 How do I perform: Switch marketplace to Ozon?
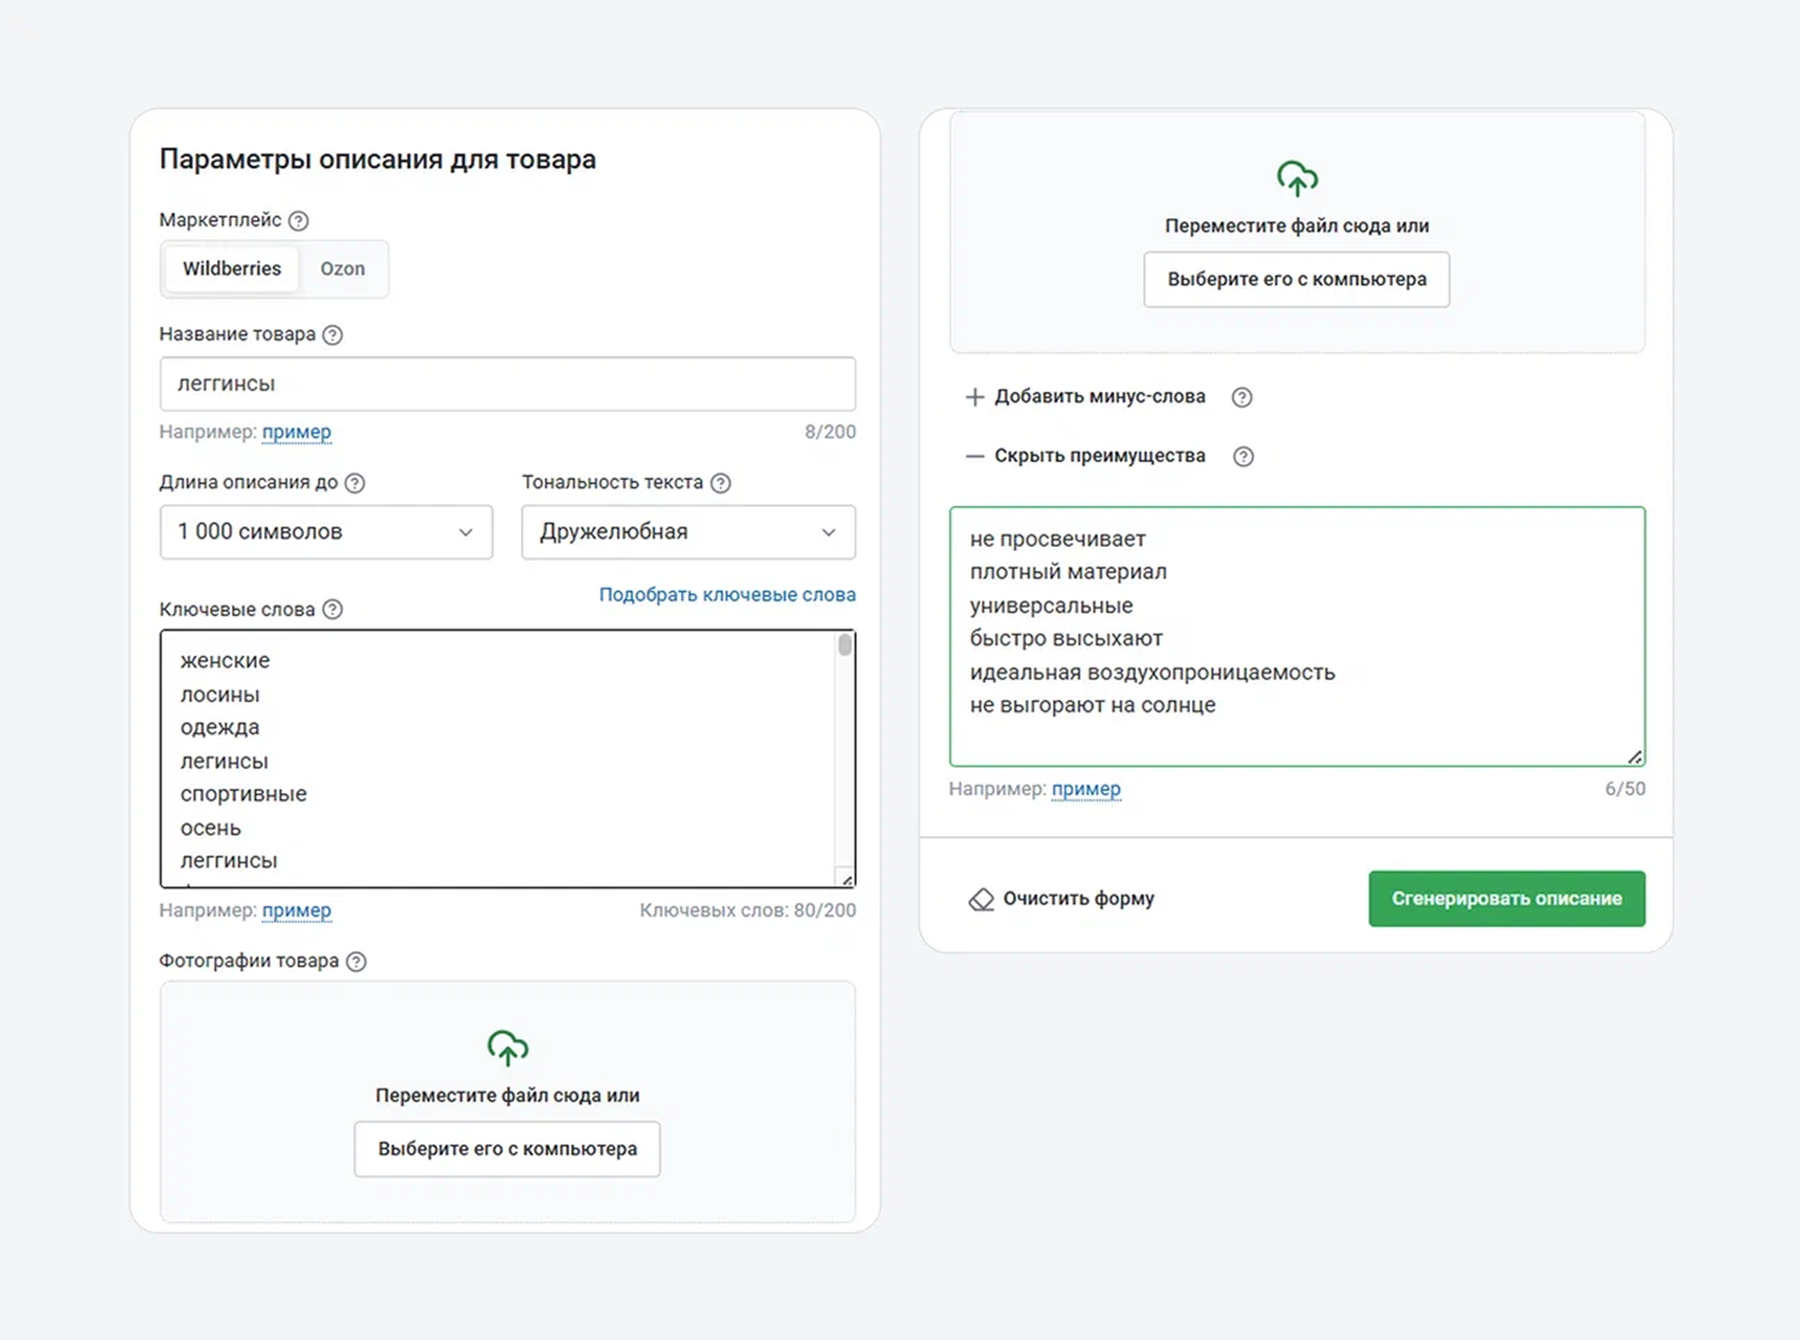click(x=342, y=269)
